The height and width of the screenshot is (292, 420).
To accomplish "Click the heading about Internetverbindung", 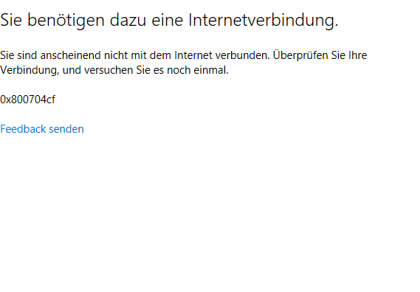I will [x=169, y=20].
